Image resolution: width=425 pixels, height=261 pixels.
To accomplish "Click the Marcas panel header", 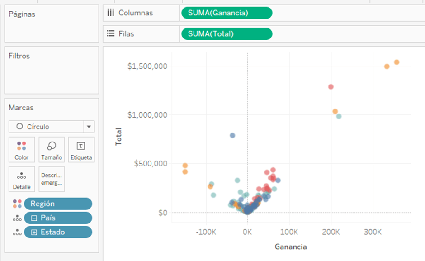I will click(21, 107).
